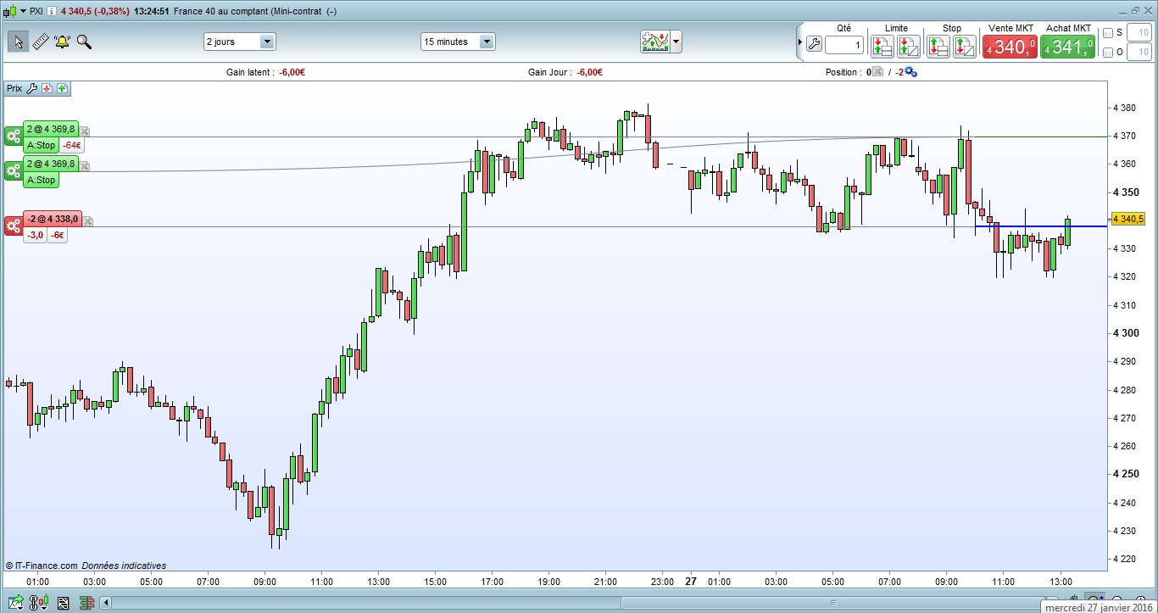Click the Prix panel label
The image size is (1158, 613).
pos(14,88)
